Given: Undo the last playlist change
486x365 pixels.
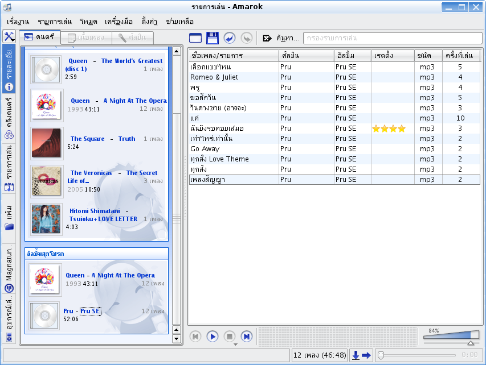Looking at the screenshot, I should tap(230, 38).
